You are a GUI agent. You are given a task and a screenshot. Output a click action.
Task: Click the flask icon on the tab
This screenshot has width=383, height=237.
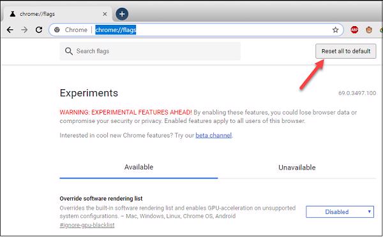(x=13, y=14)
